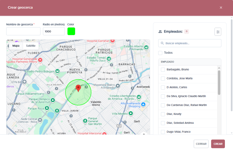Viewport: 233px width, 151px height.
Task: Click the station icon near Lugano
Action: click(14, 110)
